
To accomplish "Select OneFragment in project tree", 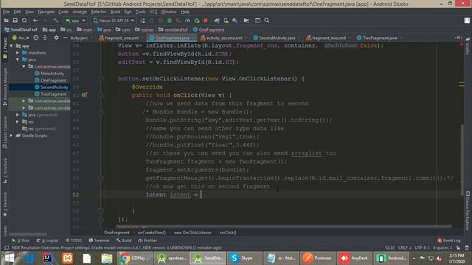I will [x=50, y=80].
